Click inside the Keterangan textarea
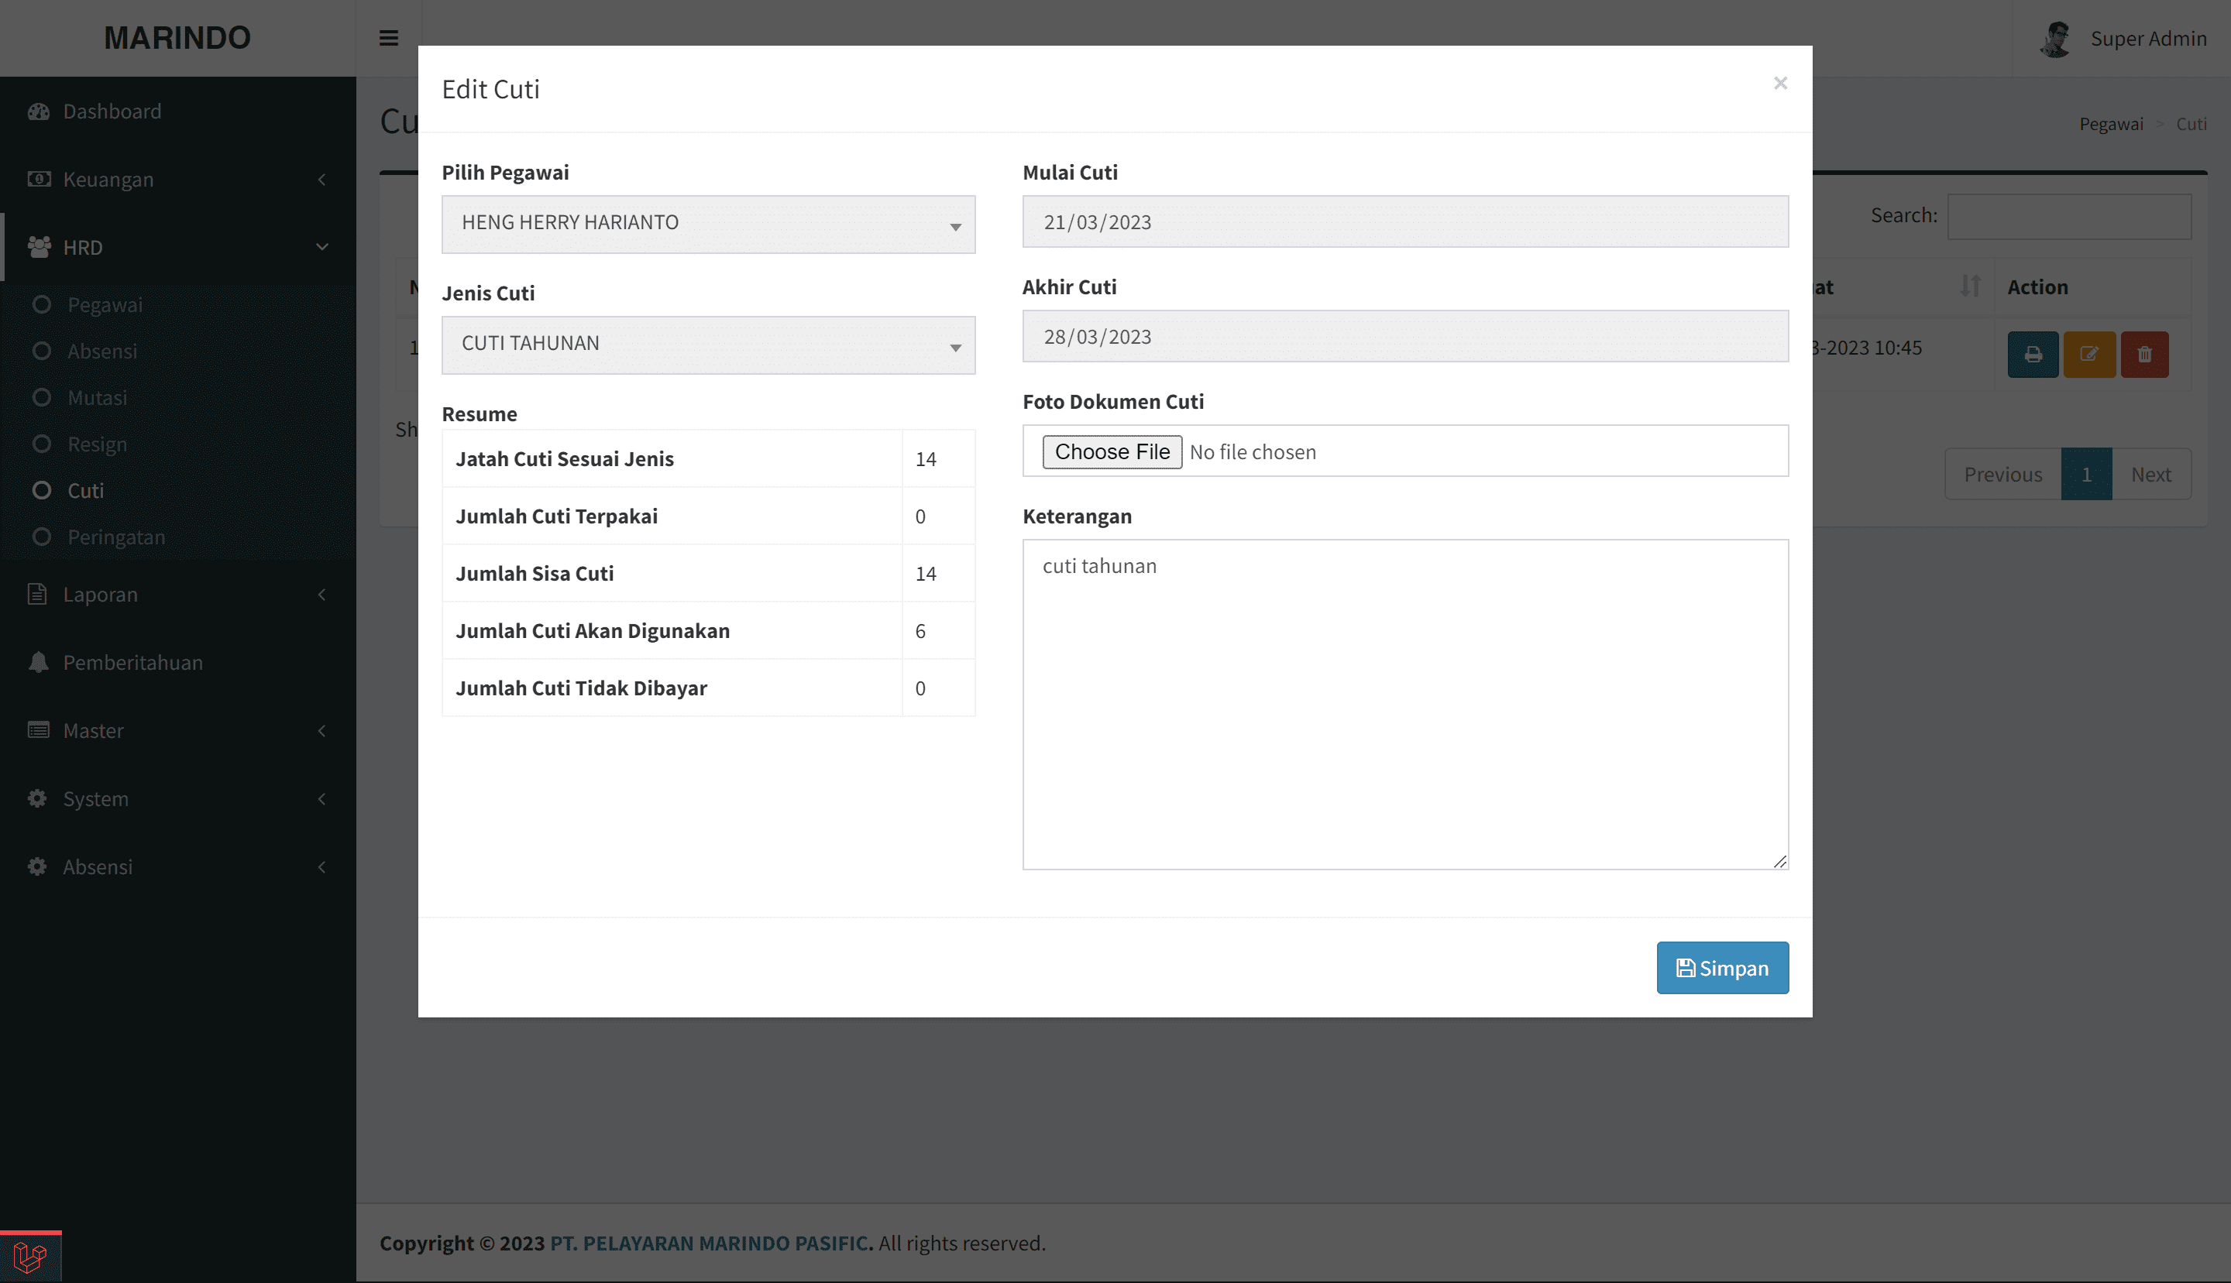 point(1404,703)
